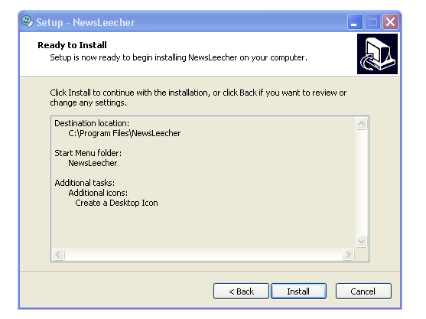Click the disabled maximize button
This screenshot has width=426, height=319.
(372, 21)
